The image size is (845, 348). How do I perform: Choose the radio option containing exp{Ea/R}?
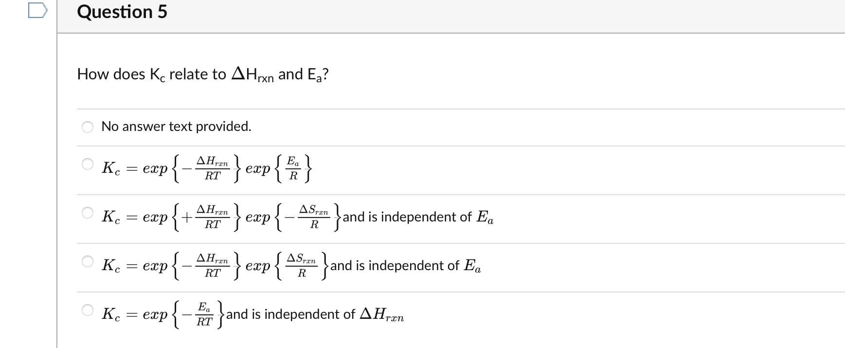pos(88,165)
